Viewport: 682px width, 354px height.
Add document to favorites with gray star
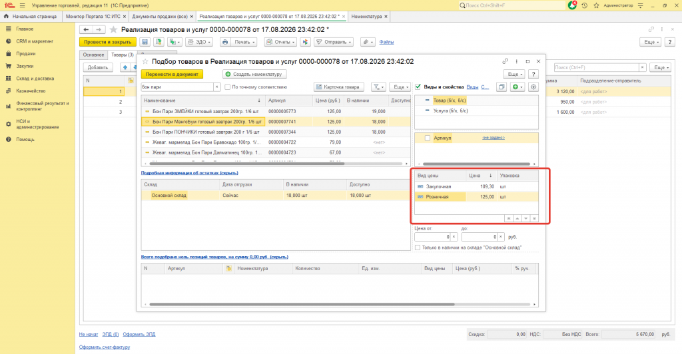point(113,29)
